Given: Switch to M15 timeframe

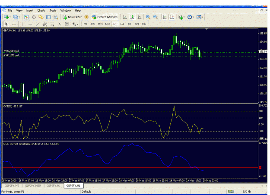Looking at the screenshot, I should [x=100, y=24].
